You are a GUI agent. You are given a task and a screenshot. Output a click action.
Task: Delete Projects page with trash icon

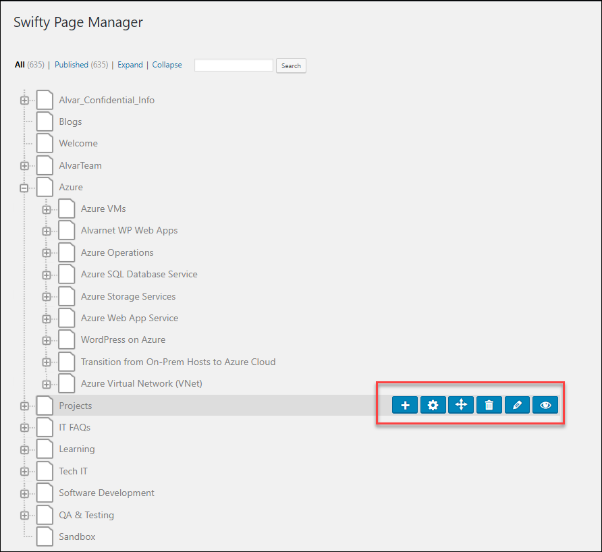click(x=489, y=405)
